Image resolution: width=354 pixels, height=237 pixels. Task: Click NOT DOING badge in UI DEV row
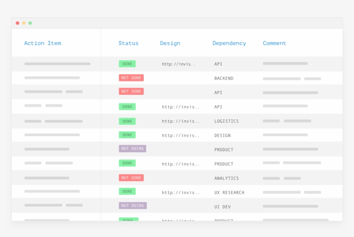[133, 206]
